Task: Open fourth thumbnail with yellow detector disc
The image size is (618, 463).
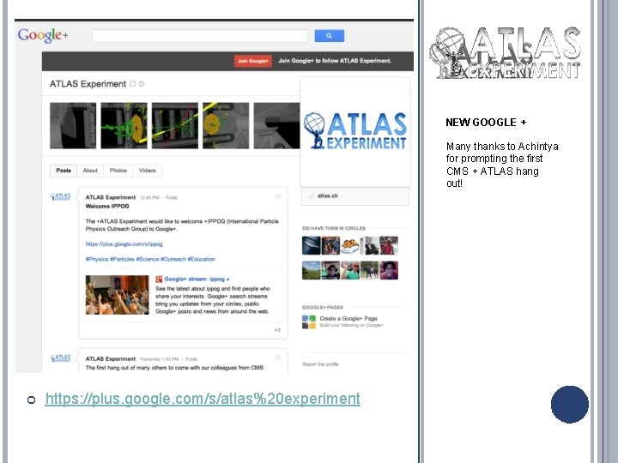Action: [226, 125]
